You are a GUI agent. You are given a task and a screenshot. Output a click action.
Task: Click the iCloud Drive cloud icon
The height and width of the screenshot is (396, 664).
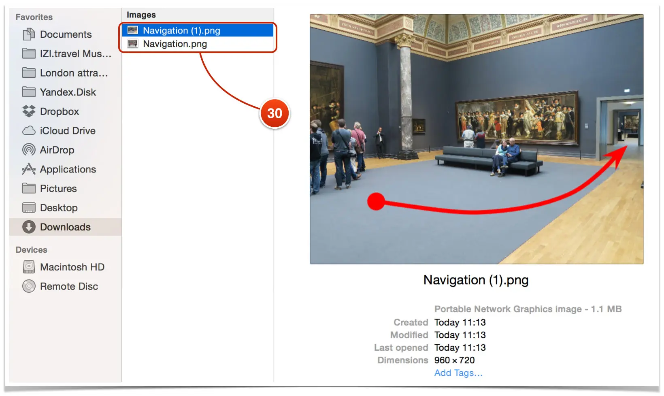tap(29, 131)
